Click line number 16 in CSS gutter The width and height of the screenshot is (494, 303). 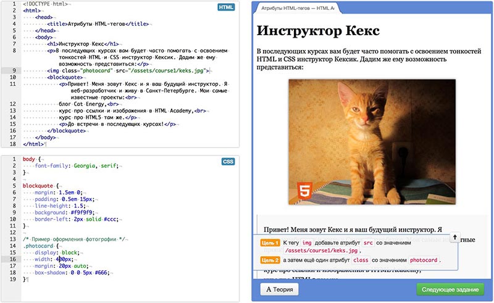pos(12,259)
